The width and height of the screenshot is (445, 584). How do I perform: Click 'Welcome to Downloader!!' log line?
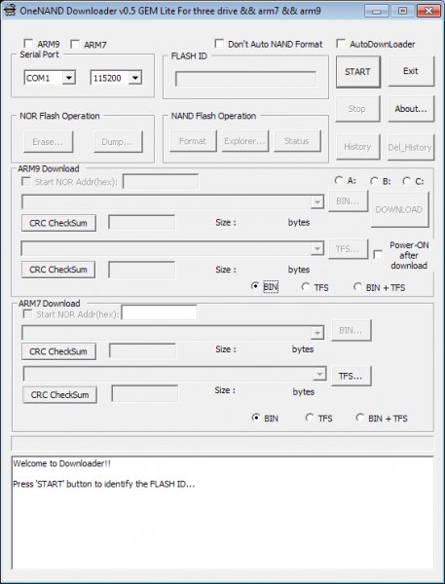(62, 463)
